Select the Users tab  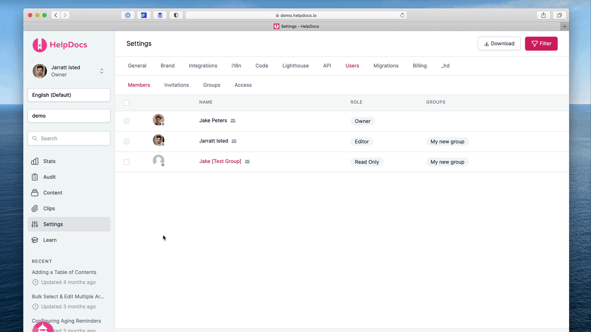pos(352,66)
